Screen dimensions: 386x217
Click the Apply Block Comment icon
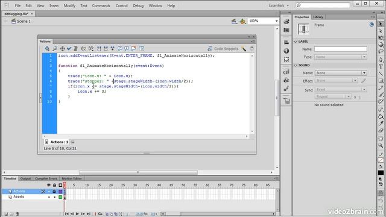(x=120, y=48)
